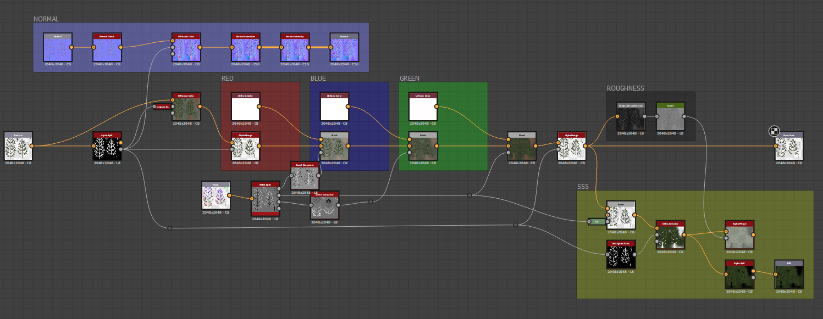Viewport: 823px width, 319px height.
Task: Select the Texture input node on far left
Action: (x=18, y=147)
